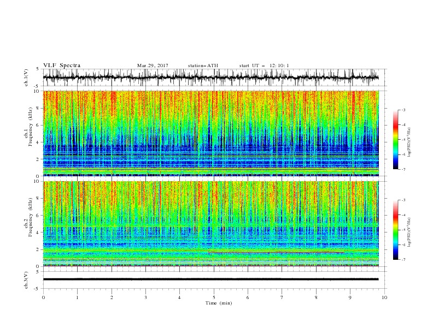Click time axis tick label "7"

[282, 297]
